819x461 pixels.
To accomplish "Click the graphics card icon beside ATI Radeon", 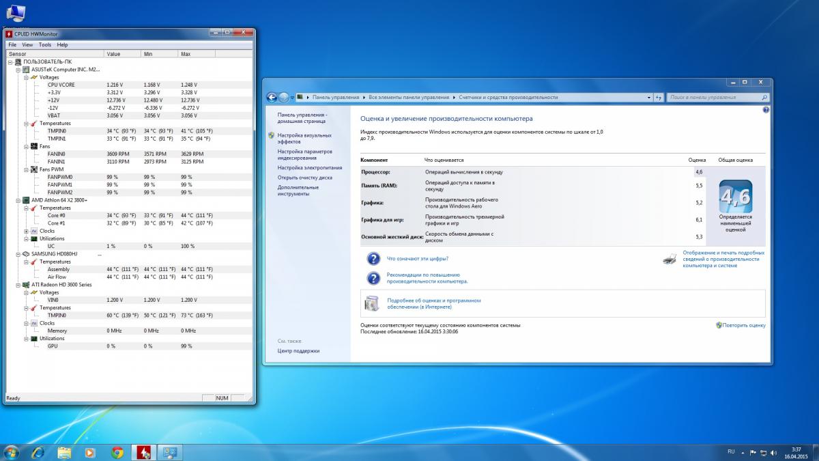I will click(26, 285).
